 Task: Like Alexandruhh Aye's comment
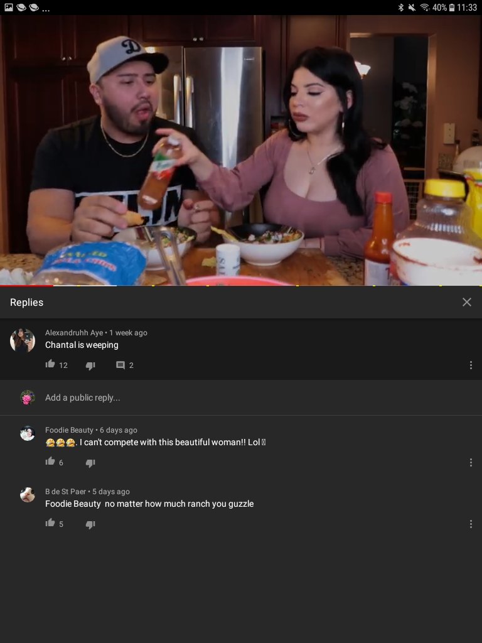pos(50,364)
